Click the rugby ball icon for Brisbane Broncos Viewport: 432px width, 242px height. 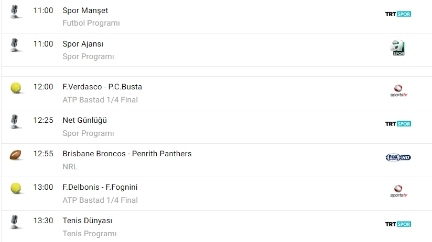point(16,155)
